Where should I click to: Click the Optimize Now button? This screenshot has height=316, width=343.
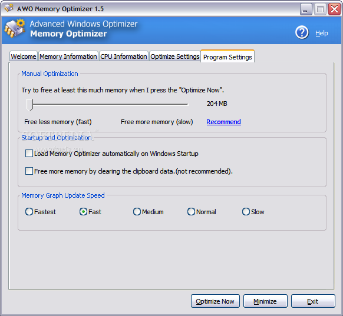coord(215,301)
